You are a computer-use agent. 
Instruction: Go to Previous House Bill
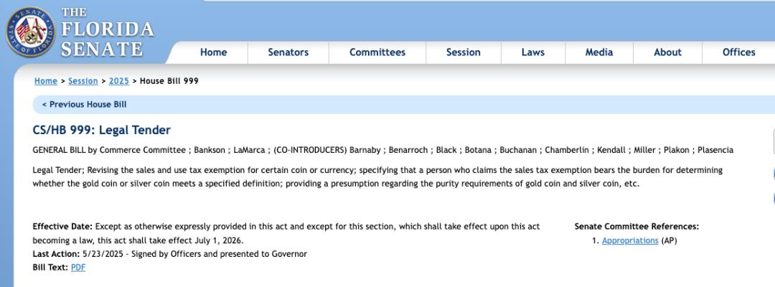[84, 104]
